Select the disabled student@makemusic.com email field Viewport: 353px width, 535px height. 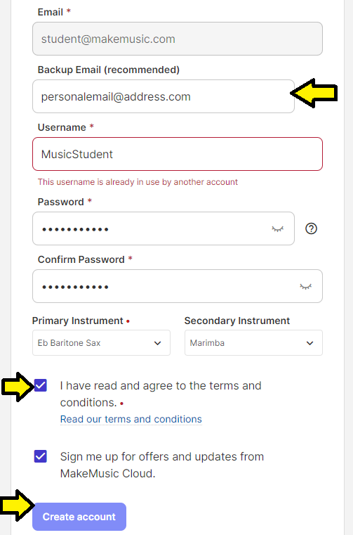point(178,39)
